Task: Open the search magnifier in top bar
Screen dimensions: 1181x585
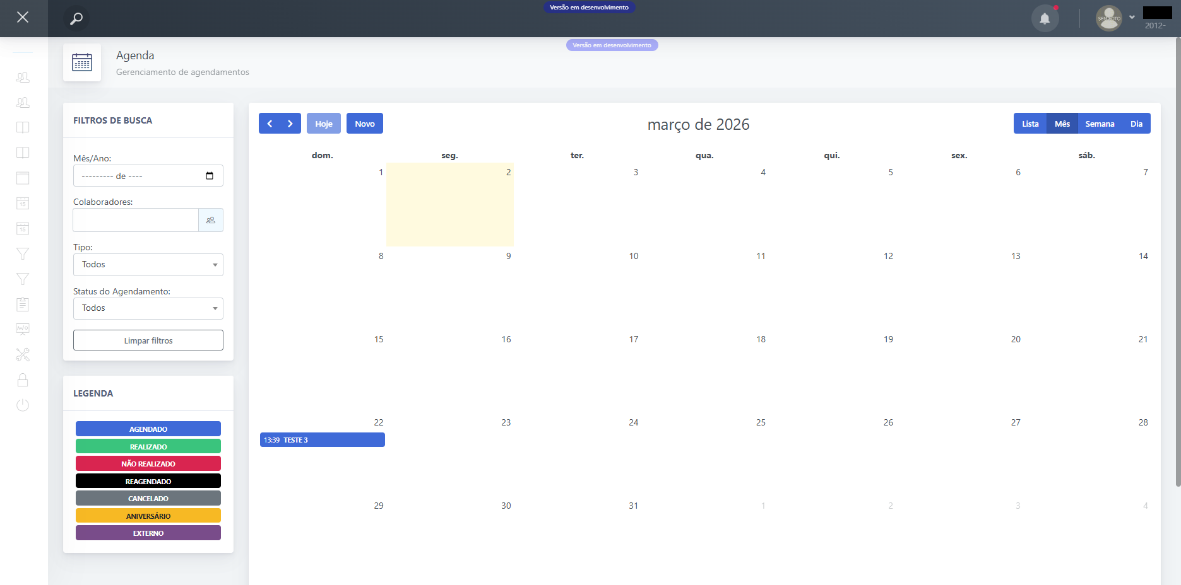Action: 76,19
